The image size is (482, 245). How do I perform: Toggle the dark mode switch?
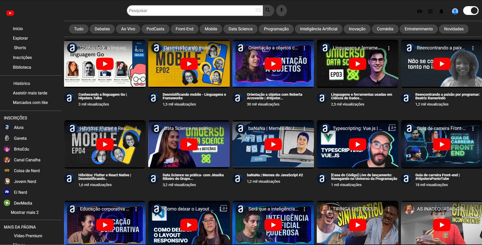point(471,11)
